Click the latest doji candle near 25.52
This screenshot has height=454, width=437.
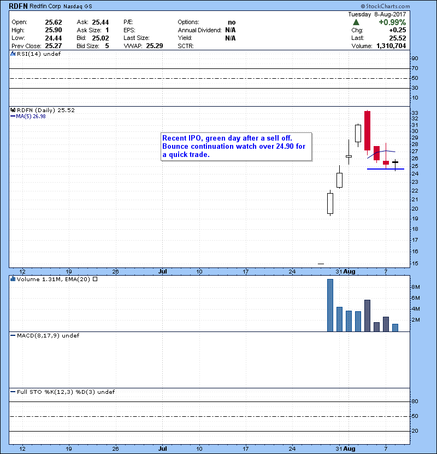tap(395, 162)
